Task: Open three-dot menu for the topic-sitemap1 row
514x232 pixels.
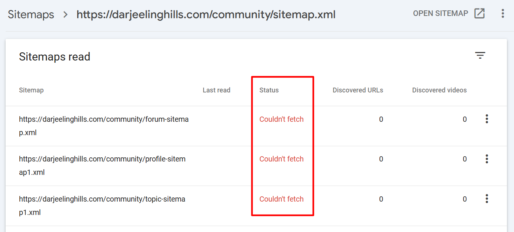Action: coord(486,199)
